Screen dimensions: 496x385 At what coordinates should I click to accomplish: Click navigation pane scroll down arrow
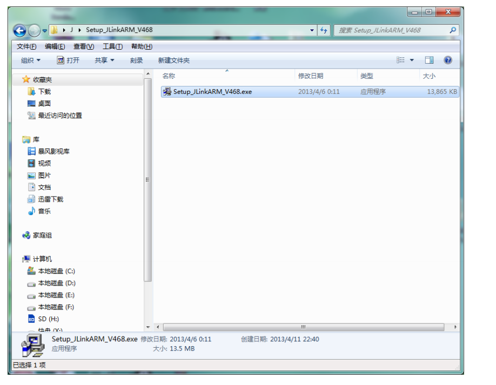coord(148,327)
